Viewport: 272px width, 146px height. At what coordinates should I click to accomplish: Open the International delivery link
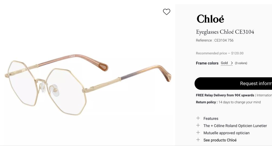point(264,95)
